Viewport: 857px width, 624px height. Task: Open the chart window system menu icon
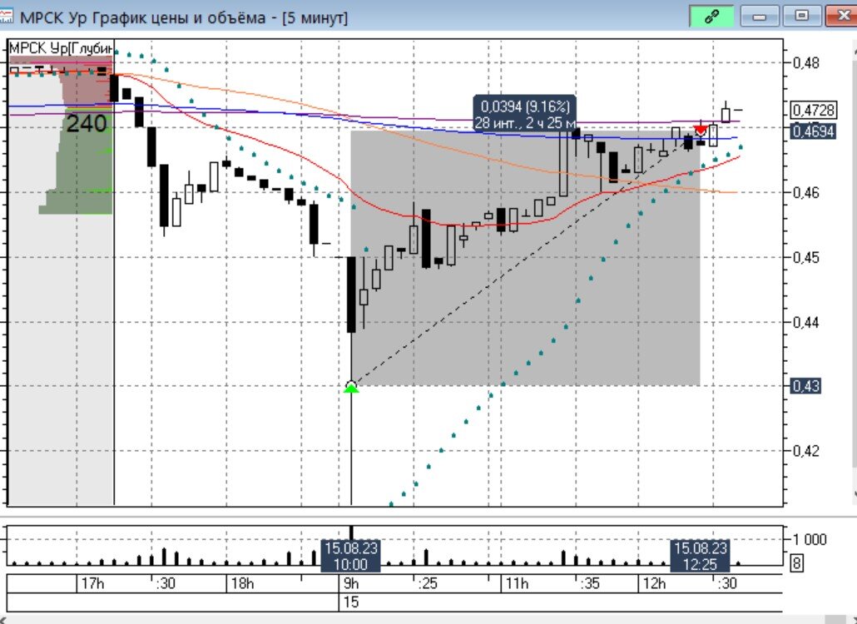click(x=6, y=15)
